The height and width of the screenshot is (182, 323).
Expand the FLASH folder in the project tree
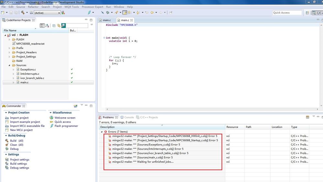(x=9, y=39)
